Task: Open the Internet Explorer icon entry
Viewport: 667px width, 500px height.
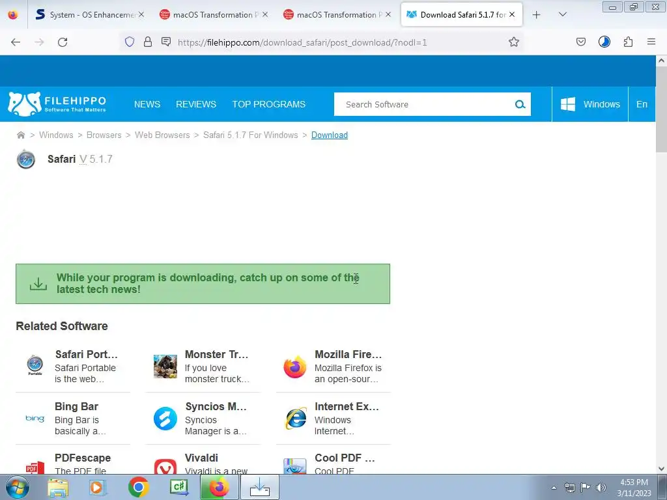Action: [x=295, y=419]
